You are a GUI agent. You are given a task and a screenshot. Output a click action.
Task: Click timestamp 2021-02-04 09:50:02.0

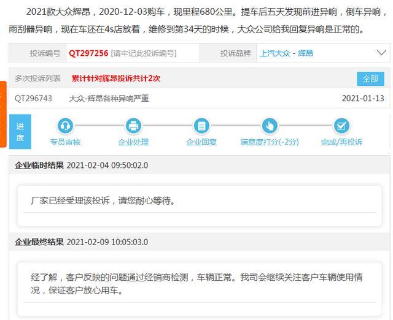pyautogui.click(x=107, y=166)
